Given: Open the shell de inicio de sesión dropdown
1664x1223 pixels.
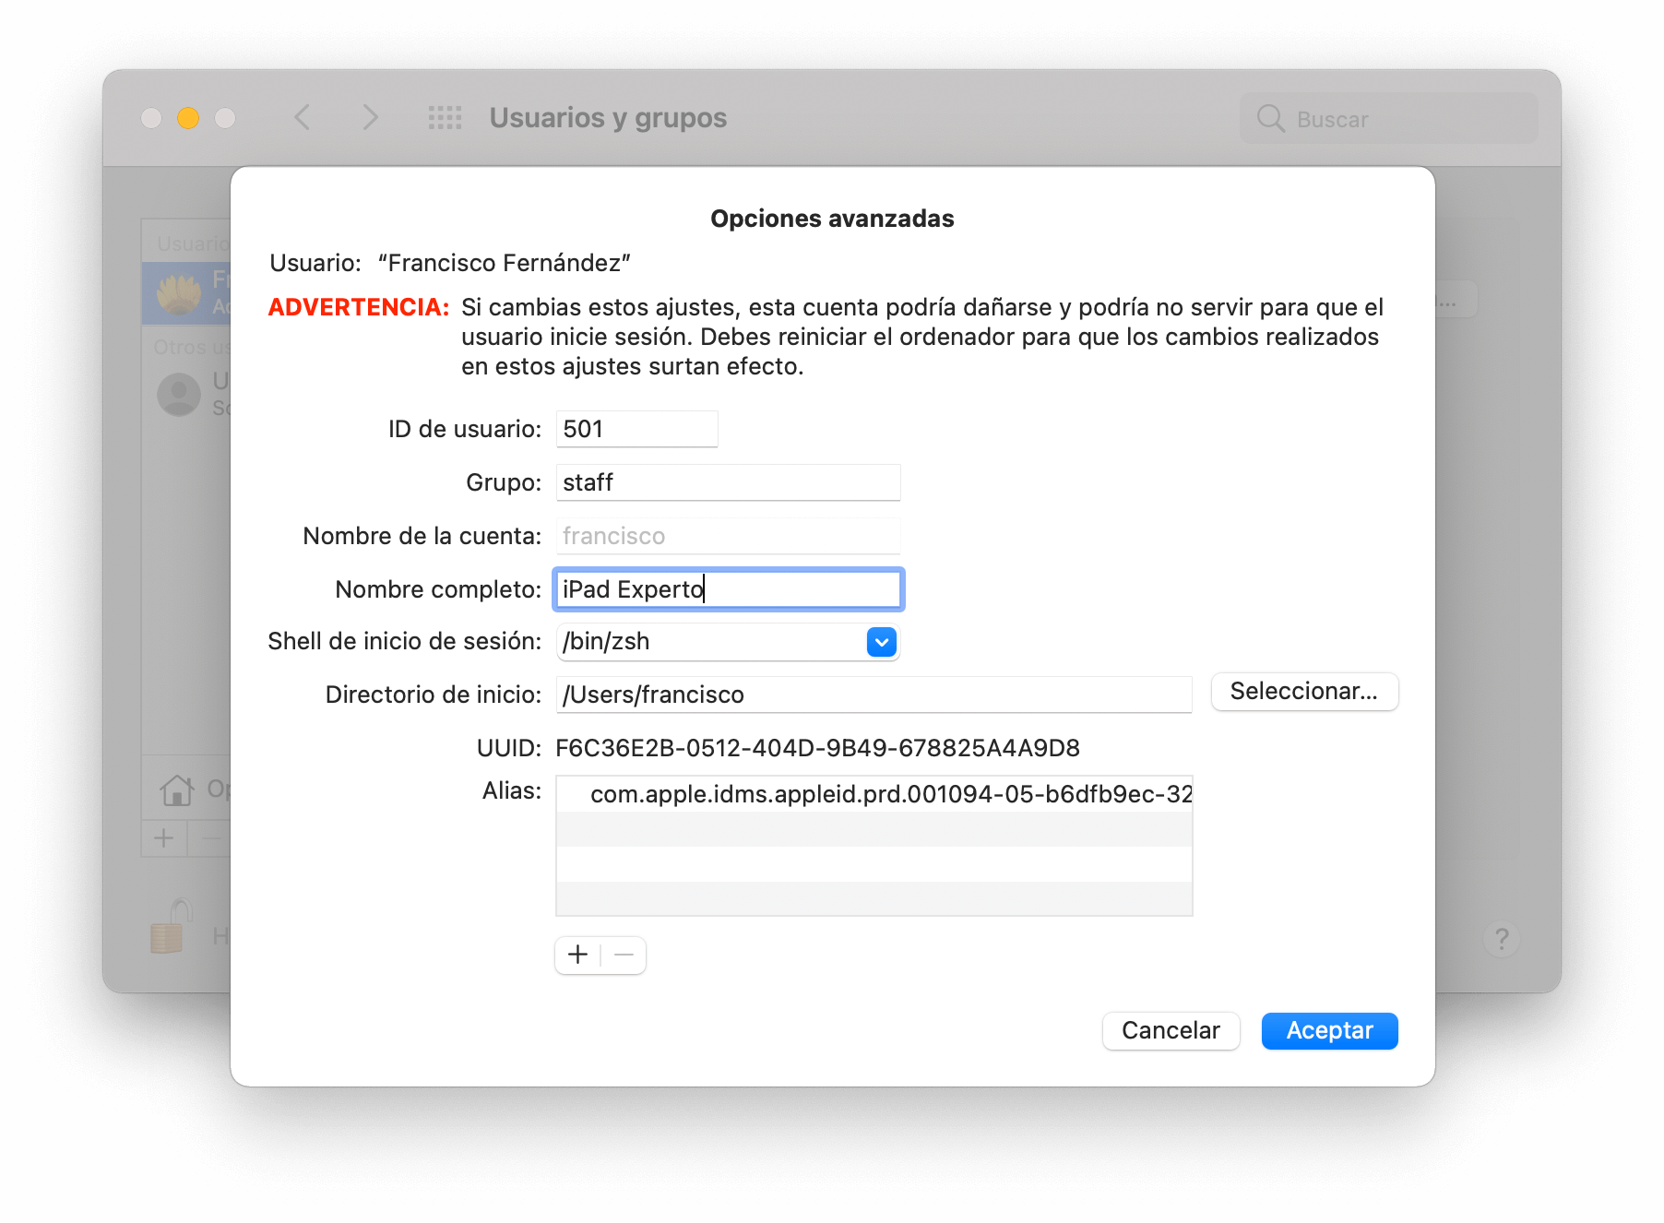Looking at the screenshot, I should pyautogui.click(x=880, y=642).
